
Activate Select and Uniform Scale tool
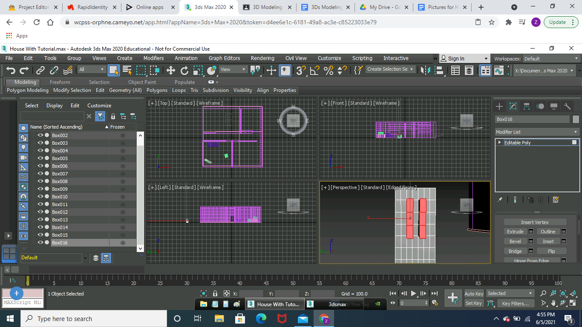(x=198, y=70)
